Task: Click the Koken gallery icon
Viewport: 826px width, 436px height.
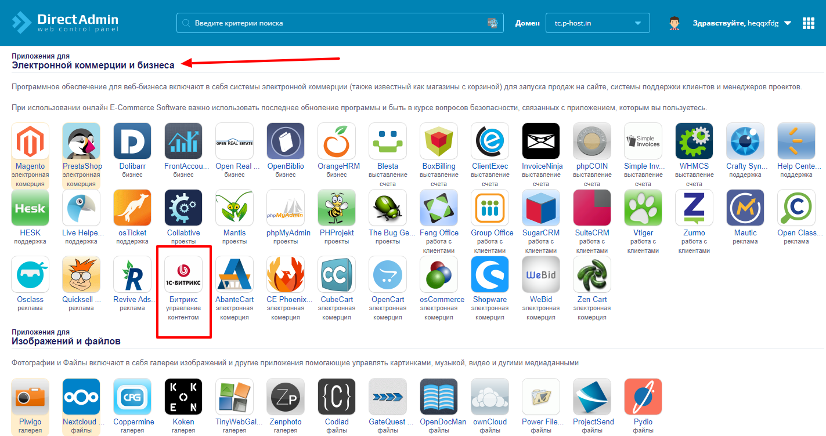Action: click(183, 397)
